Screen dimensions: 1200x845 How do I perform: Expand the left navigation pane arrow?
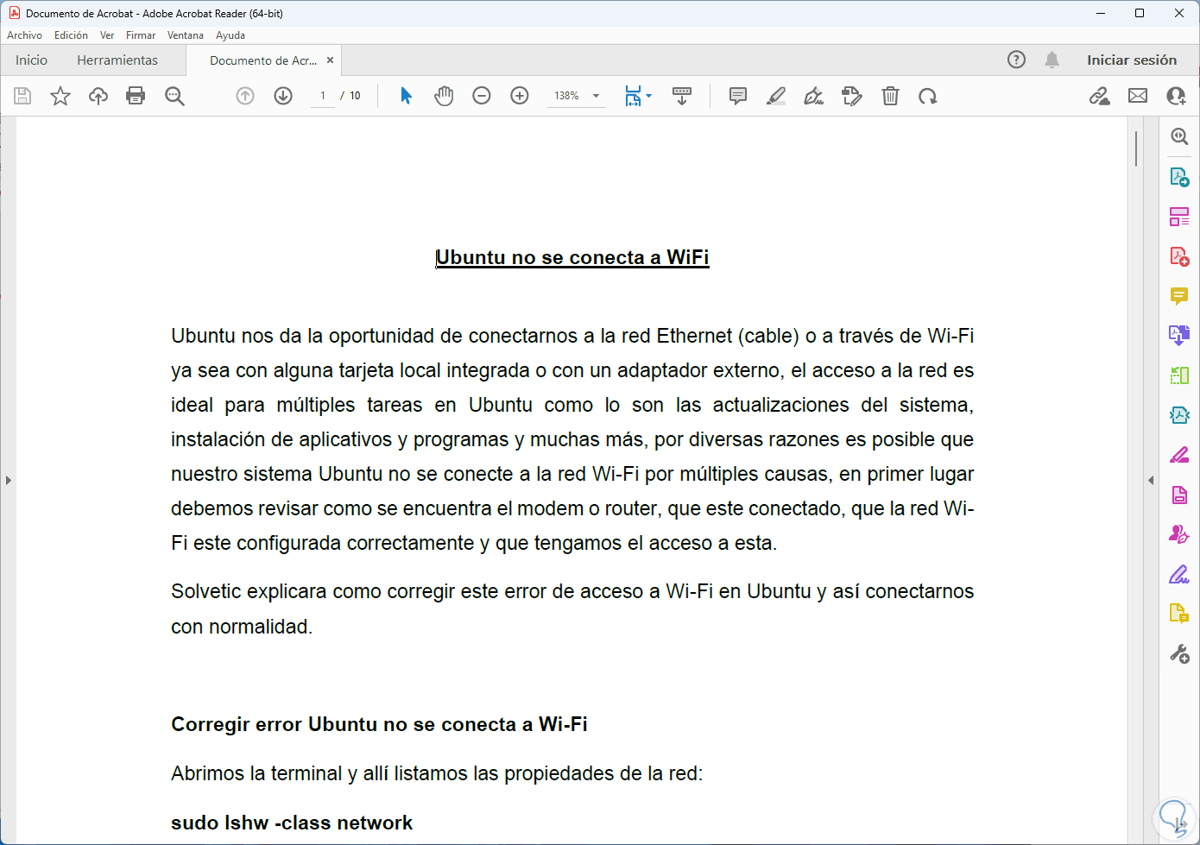pyautogui.click(x=8, y=480)
